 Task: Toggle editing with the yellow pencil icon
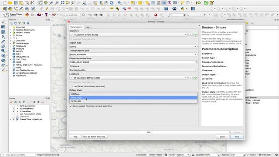(47, 9)
